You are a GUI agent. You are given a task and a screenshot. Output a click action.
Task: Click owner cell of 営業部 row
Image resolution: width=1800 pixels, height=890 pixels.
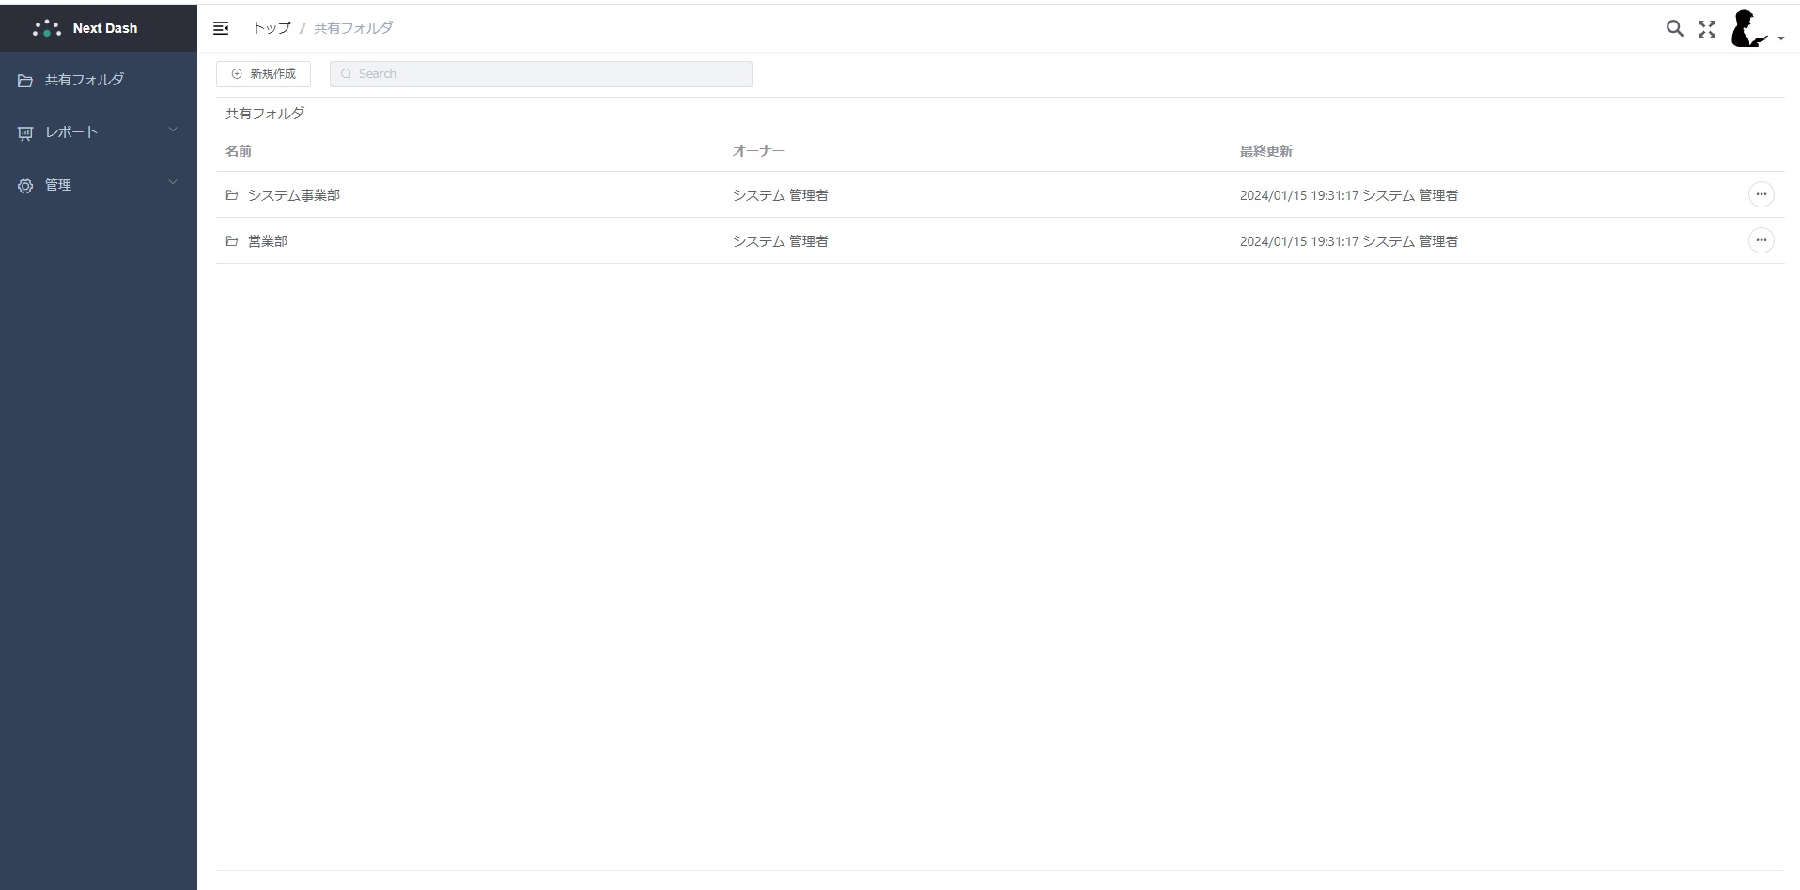click(781, 241)
